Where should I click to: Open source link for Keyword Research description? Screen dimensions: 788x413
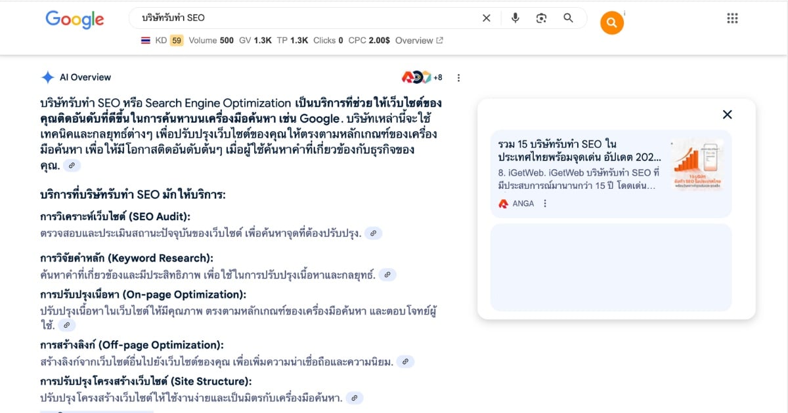[387, 275]
